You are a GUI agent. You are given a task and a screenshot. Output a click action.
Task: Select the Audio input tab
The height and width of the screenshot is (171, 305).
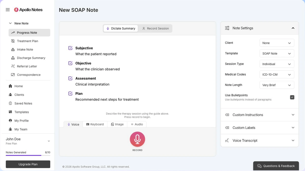coord(137,124)
